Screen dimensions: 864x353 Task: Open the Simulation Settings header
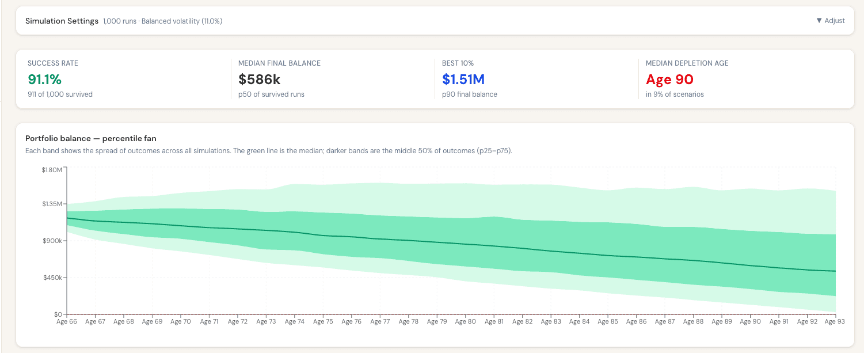(62, 21)
